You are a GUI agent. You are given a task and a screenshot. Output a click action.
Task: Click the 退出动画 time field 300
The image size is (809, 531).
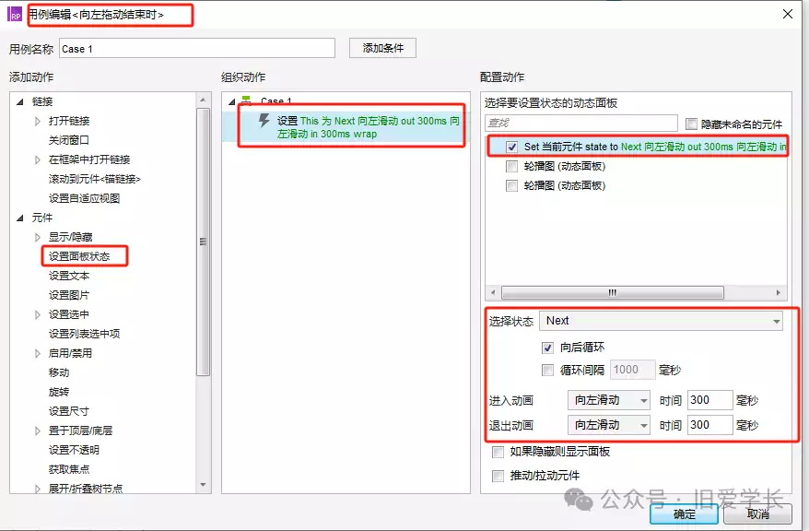click(x=709, y=425)
